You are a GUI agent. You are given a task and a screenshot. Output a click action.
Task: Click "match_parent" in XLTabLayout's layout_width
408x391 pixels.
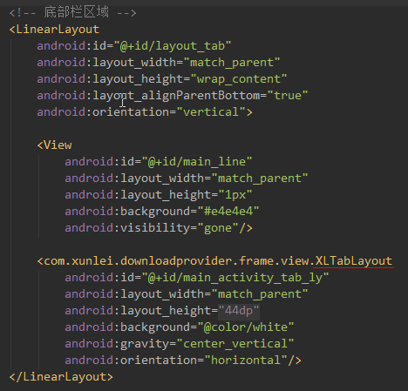point(260,294)
